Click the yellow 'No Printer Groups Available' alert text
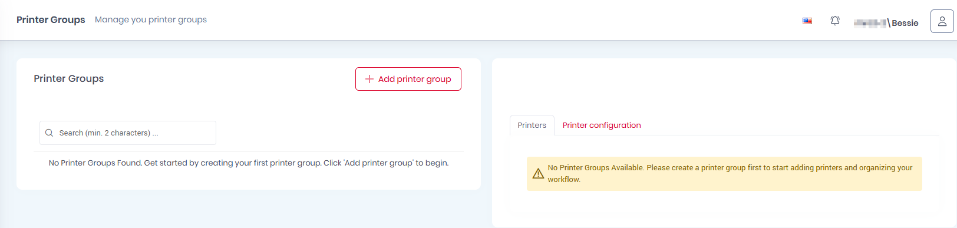 [730, 173]
